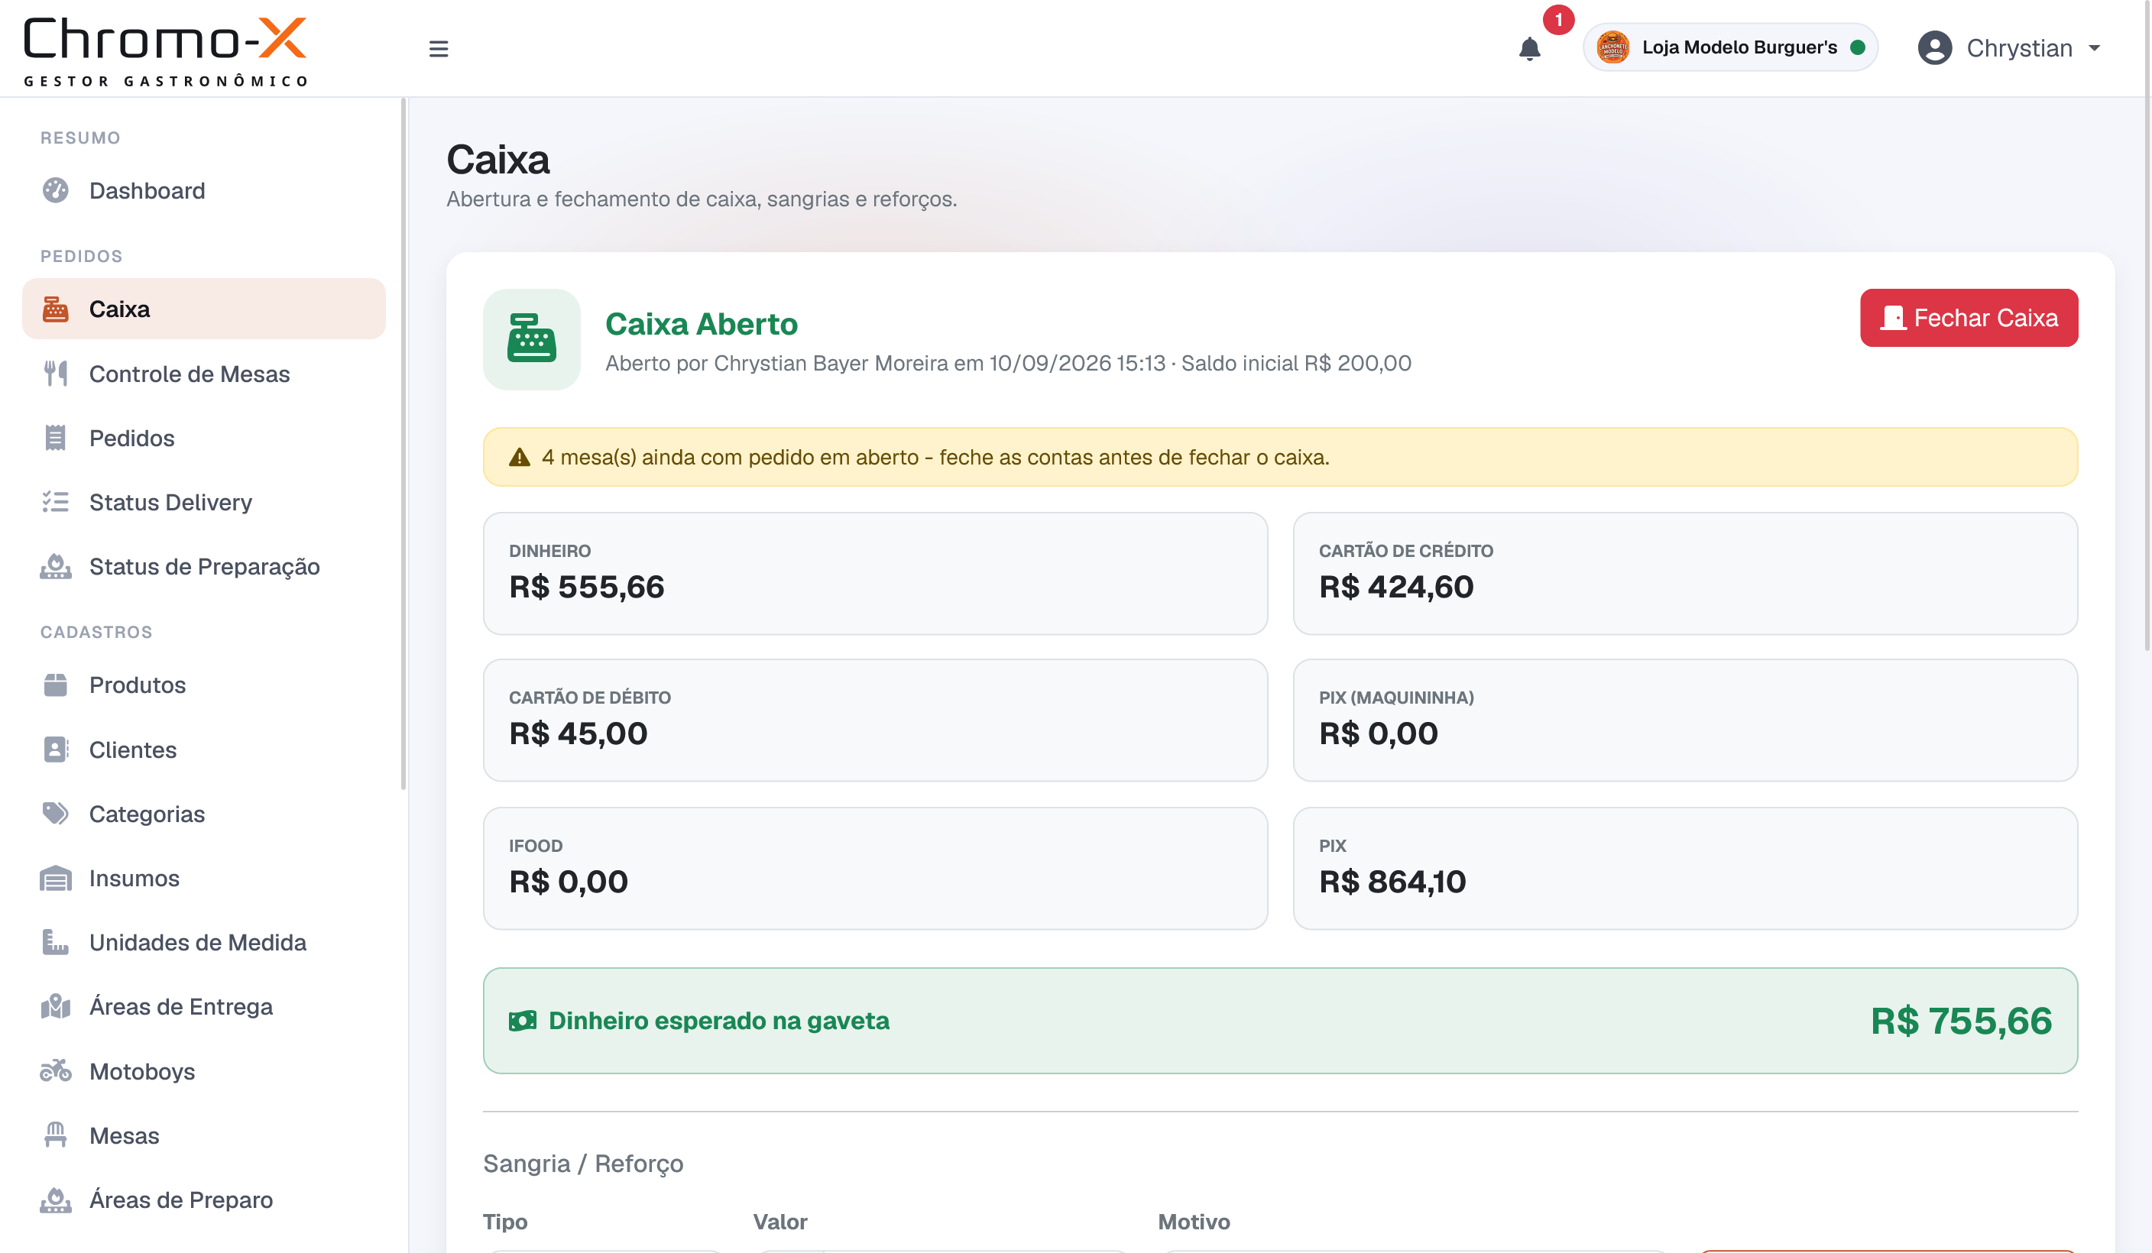Click the PIX (Maquininha) R$ 0,00 card

(1685, 720)
